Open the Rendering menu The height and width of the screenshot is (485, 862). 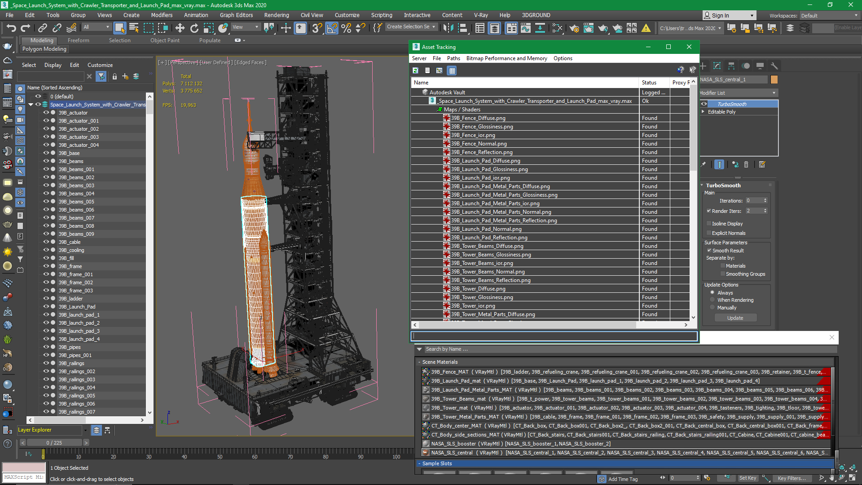(276, 15)
